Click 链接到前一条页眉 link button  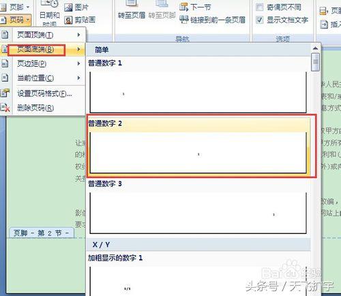click(x=212, y=20)
